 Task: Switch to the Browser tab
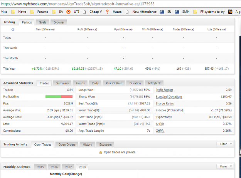(59, 22)
